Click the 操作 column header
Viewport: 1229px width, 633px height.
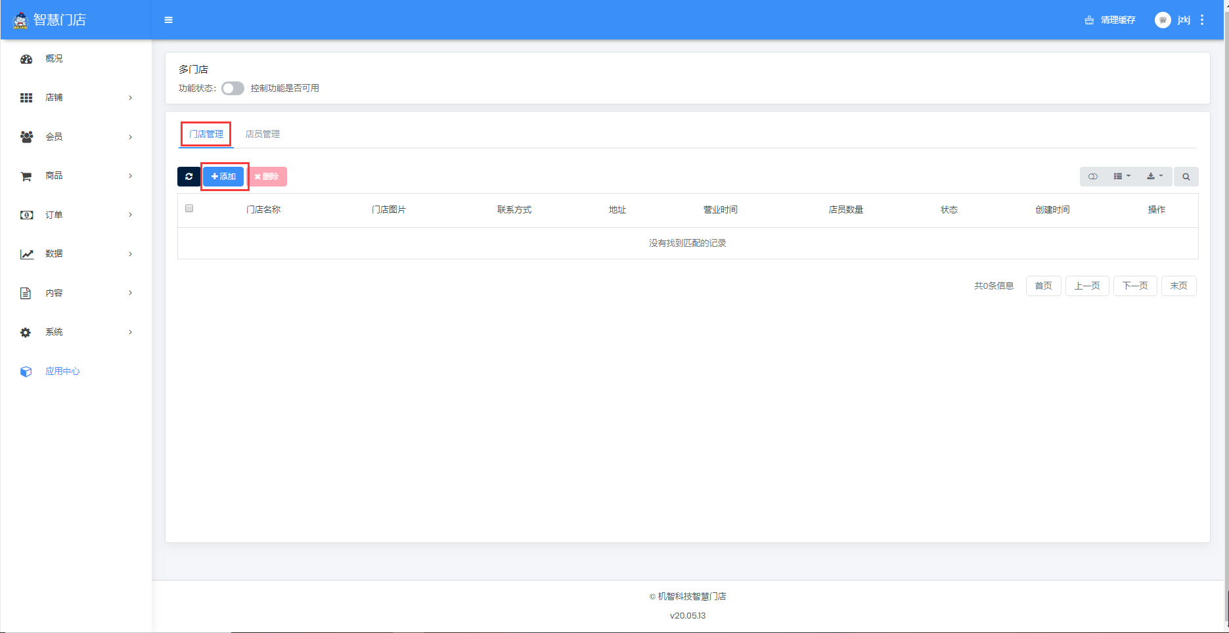tap(1157, 209)
